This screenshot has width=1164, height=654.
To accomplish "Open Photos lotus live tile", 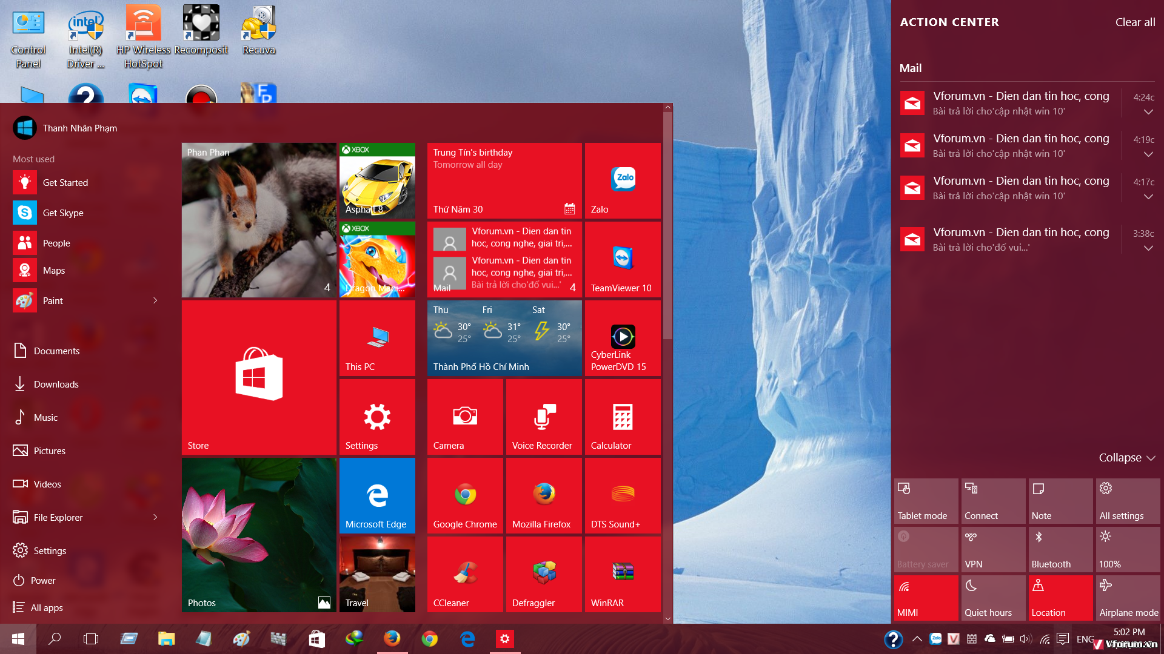I will 259,535.
